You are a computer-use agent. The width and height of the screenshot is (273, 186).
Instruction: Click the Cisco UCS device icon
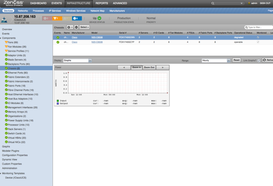click(4, 20)
